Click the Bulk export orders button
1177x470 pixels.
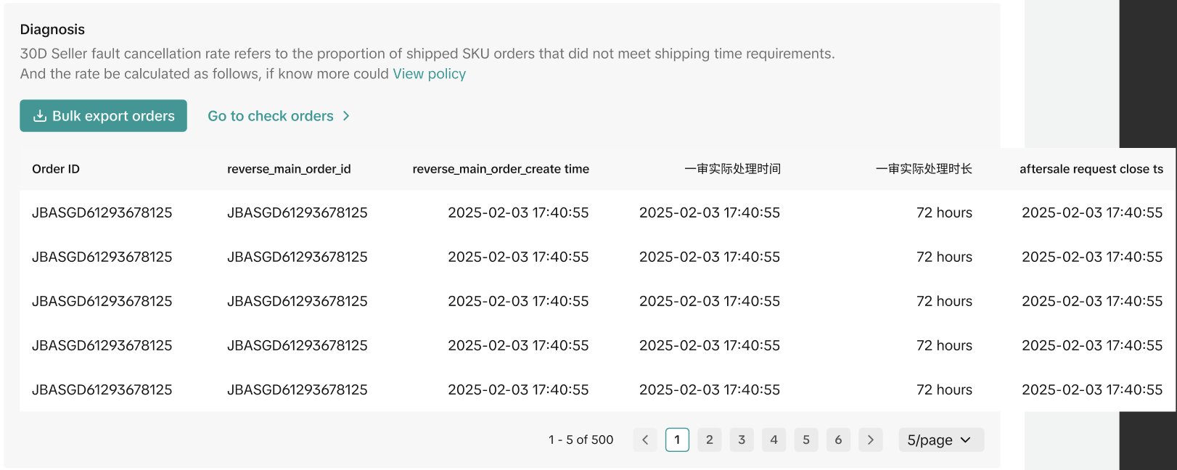coord(103,116)
